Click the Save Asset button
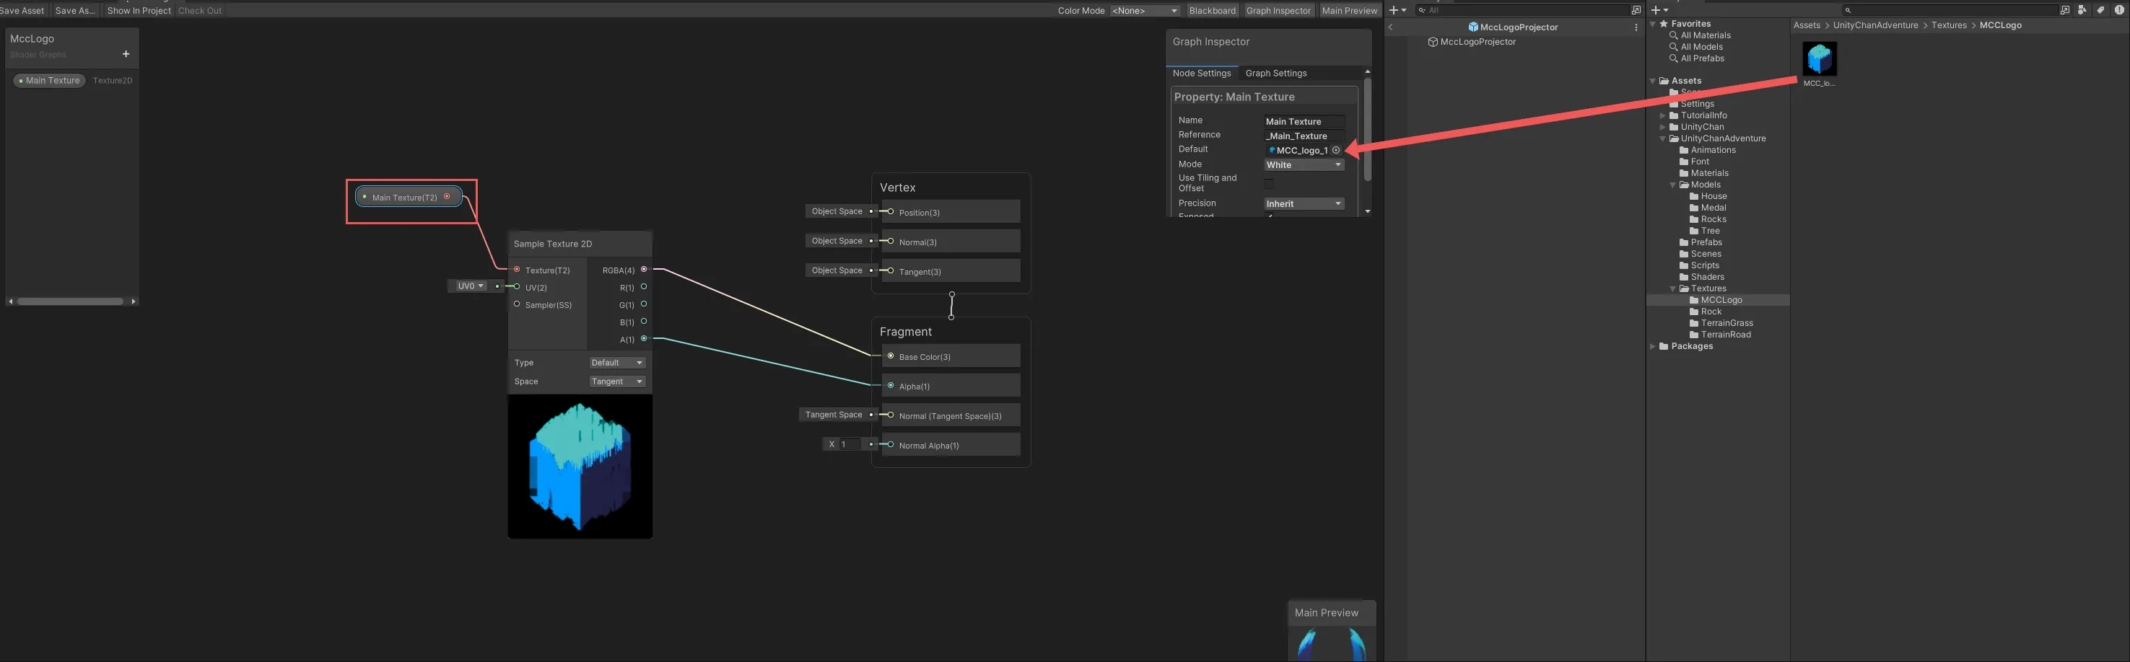 click(x=22, y=11)
